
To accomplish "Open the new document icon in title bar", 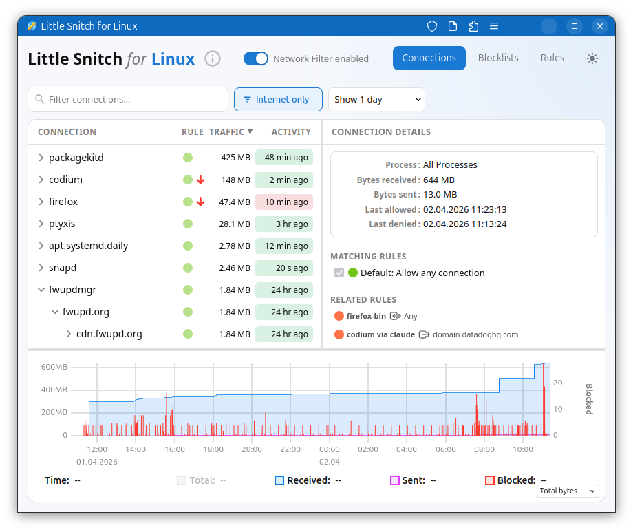I will [x=452, y=25].
